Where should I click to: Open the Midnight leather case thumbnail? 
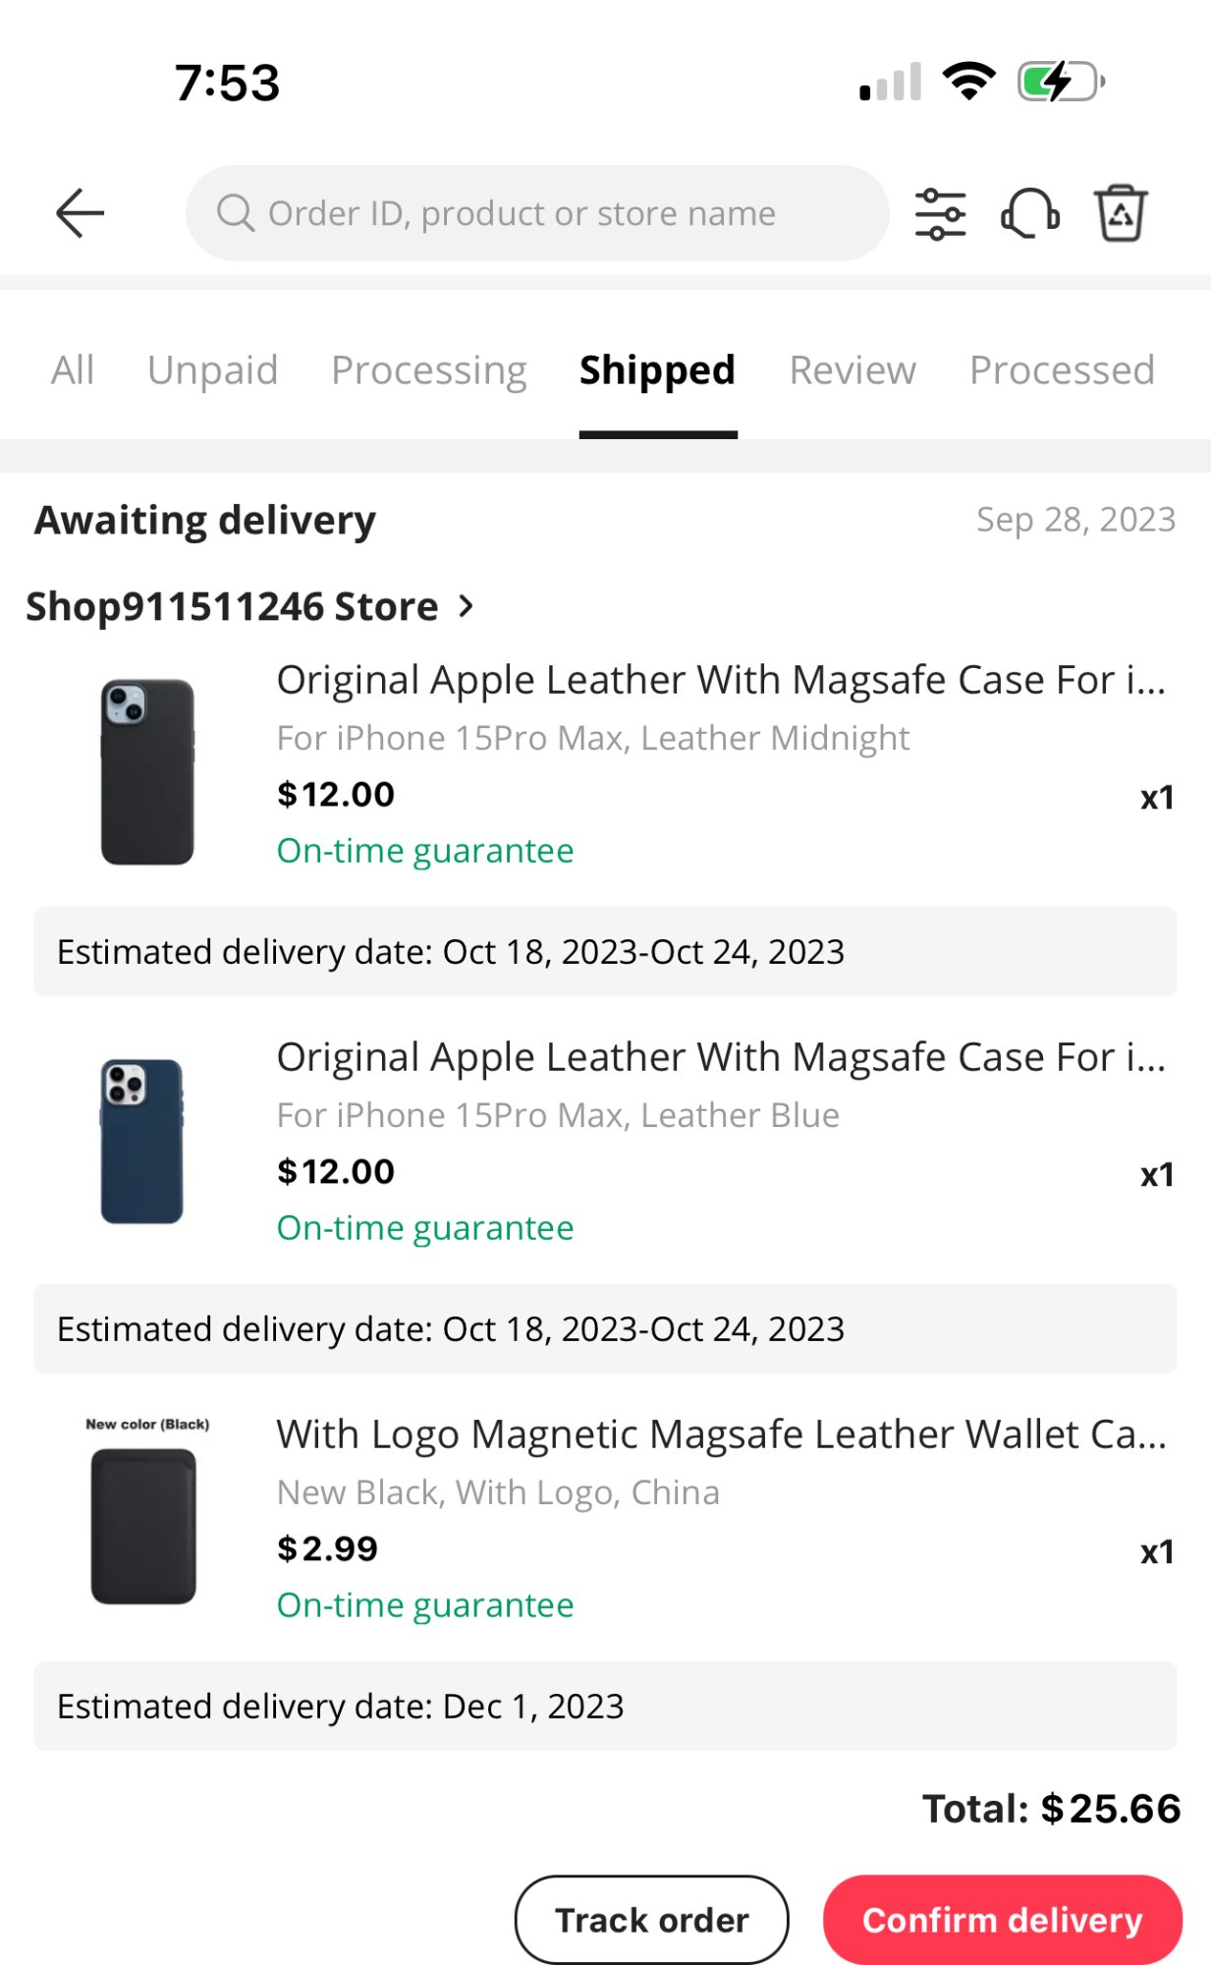click(x=147, y=771)
